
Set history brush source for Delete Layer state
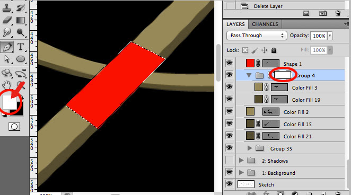pyautogui.click(x=230, y=6)
